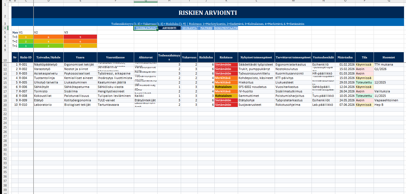Click column header L
This screenshot has height=194, width=406.
pyautogui.click(x=256, y=1)
